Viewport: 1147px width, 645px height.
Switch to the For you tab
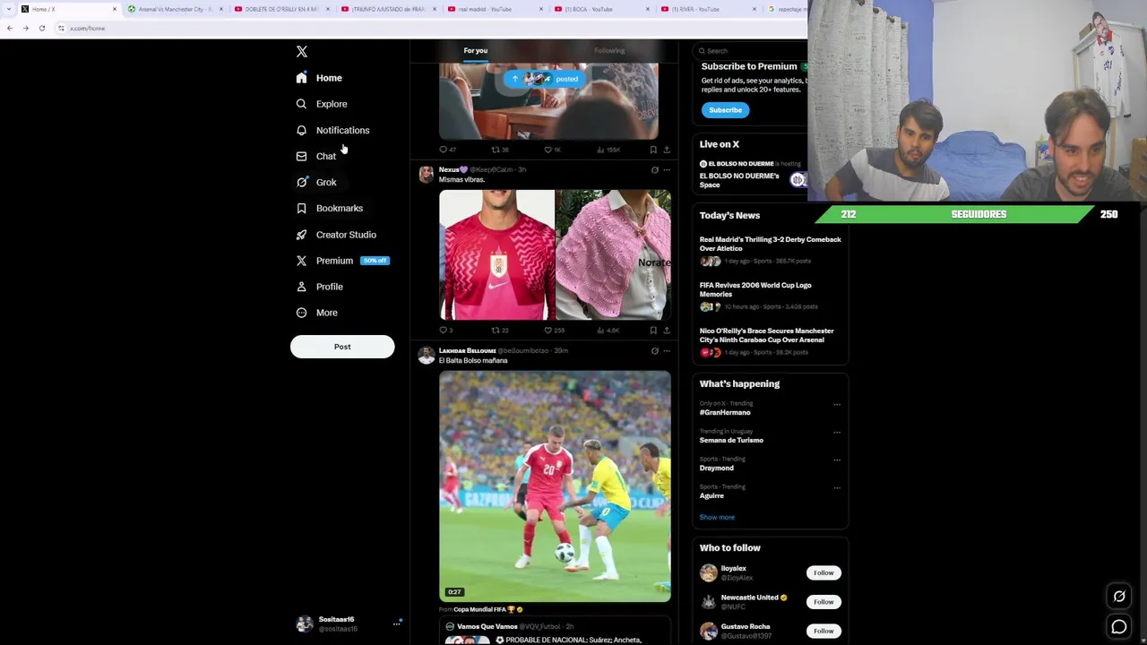pos(476,50)
